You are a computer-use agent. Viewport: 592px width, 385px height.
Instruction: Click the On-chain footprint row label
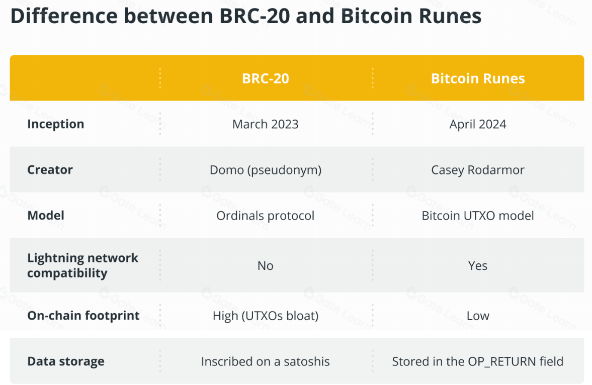(83, 316)
